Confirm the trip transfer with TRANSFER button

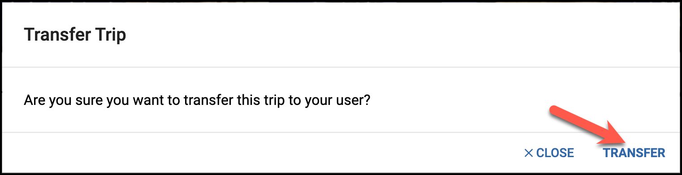[634, 153]
